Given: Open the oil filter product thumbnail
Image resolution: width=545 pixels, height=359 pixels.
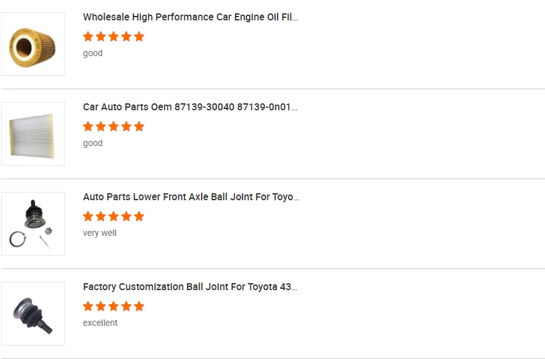Looking at the screenshot, I should click(33, 44).
